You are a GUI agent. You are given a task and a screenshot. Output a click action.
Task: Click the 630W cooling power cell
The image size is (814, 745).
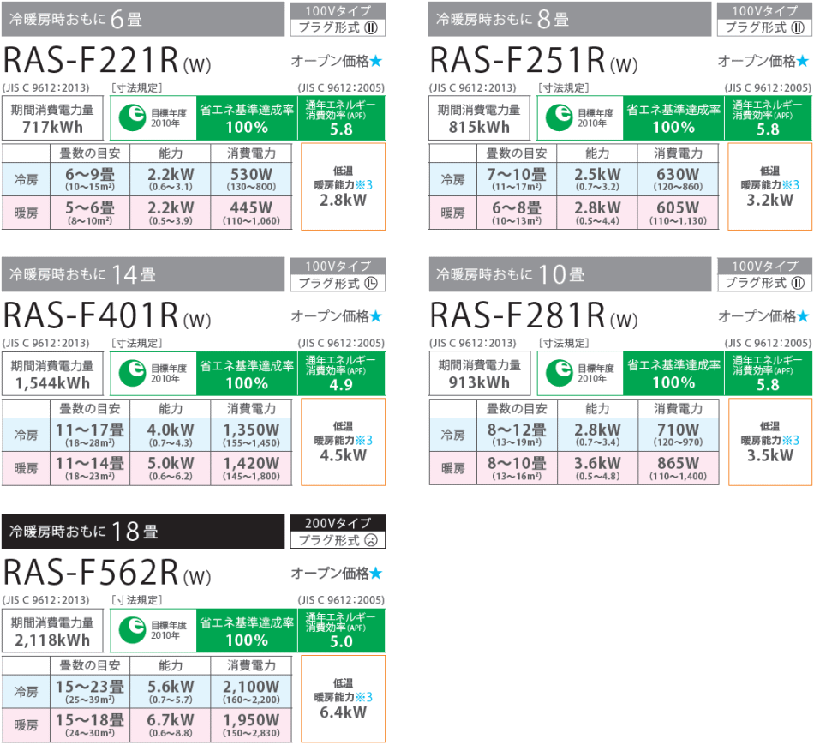click(678, 179)
